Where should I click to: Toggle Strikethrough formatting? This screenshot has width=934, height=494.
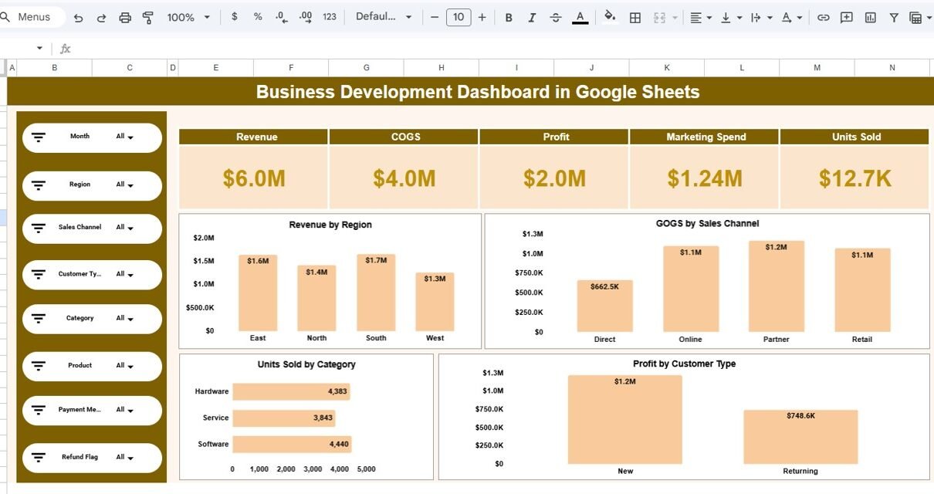point(556,17)
